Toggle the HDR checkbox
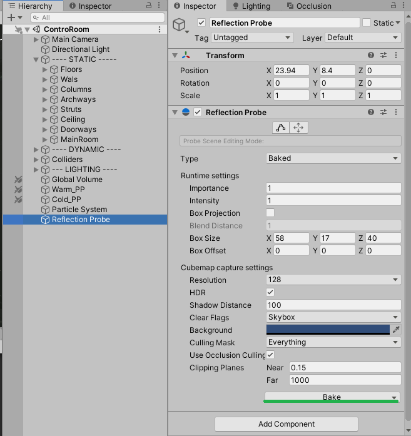Image resolution: width=411 pixels, height=436 pixels. tap(270, 292)
